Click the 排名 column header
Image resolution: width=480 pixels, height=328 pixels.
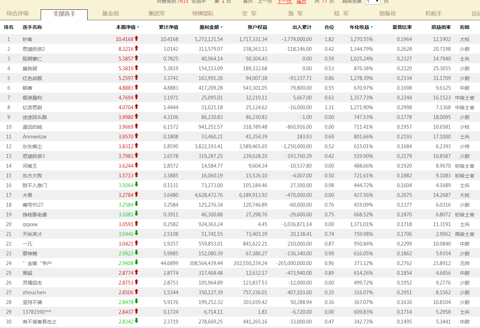click(x=9, y=27)
